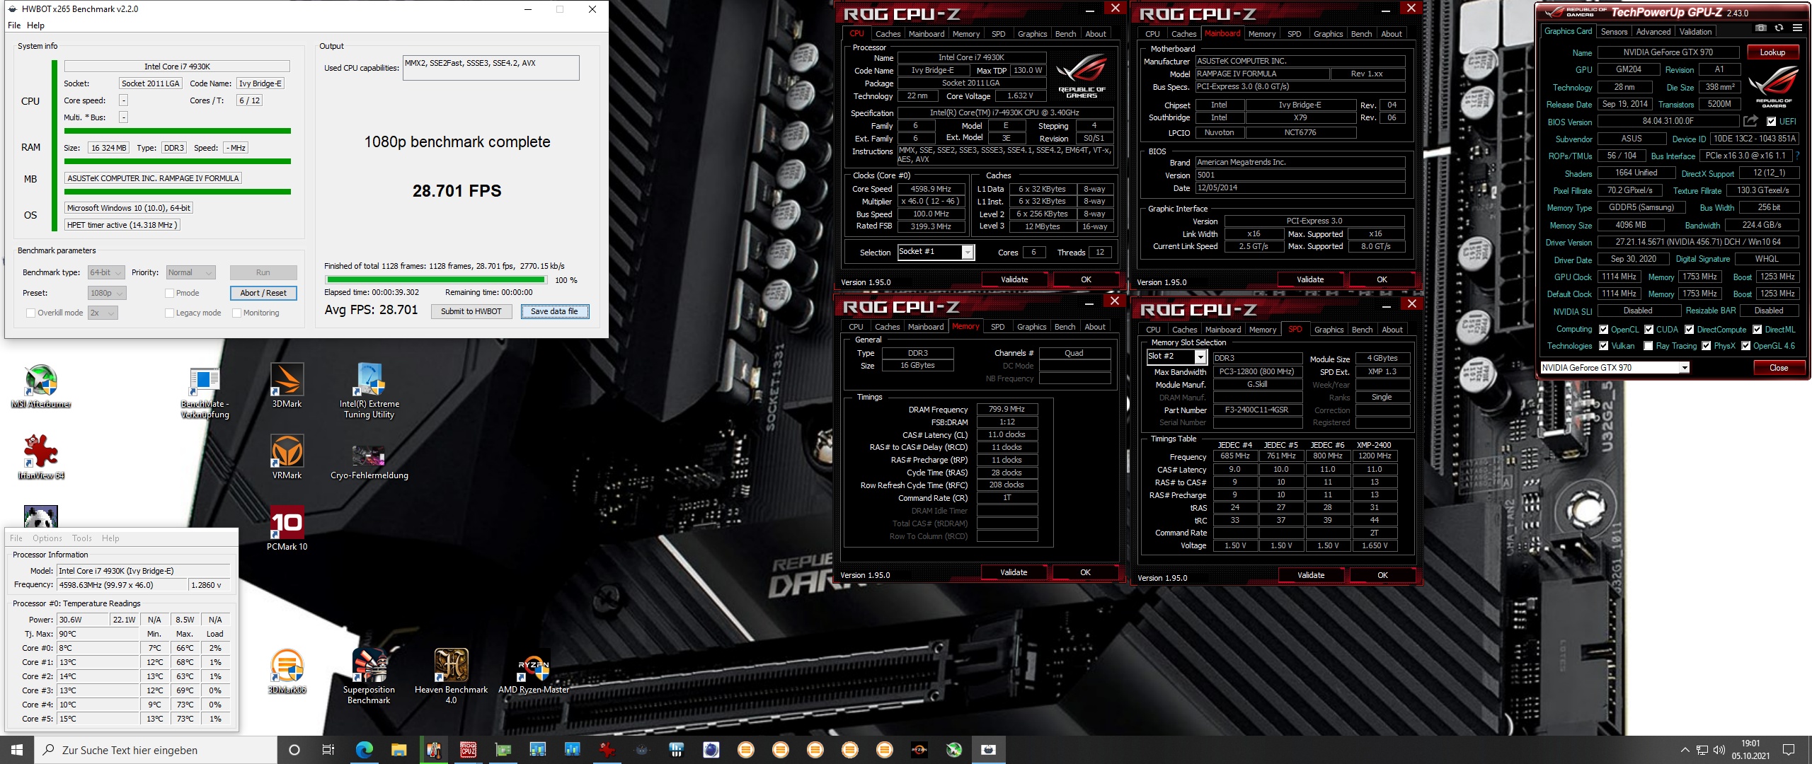Click the Windows search box on the taskbar
This screenshot has height=764, width=1812.
coord(156,750)
